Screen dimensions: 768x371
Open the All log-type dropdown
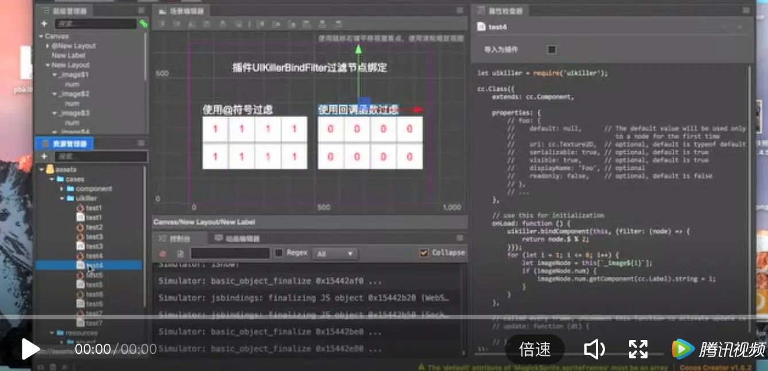pos(335,253)
